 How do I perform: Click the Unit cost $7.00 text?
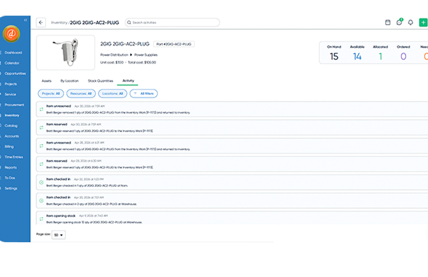(x=112, y=62)
